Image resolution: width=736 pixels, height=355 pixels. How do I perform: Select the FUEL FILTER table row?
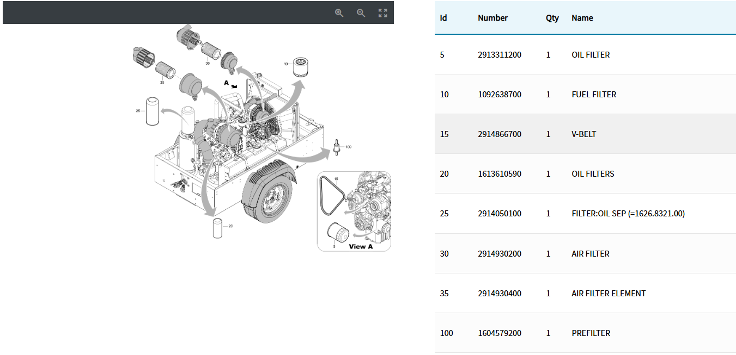[594, 95]
